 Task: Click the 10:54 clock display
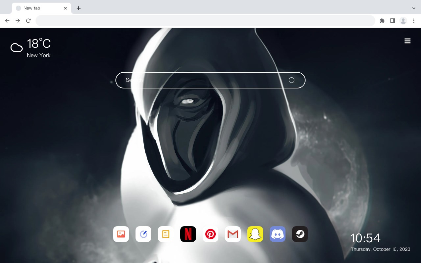point(365,238)
